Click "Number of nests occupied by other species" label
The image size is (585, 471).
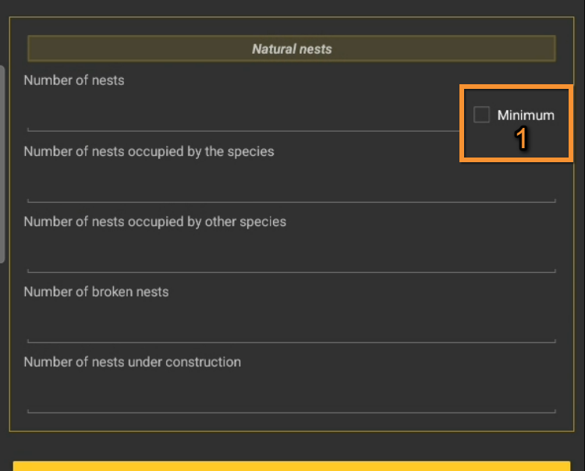click(x=154, y=221)
